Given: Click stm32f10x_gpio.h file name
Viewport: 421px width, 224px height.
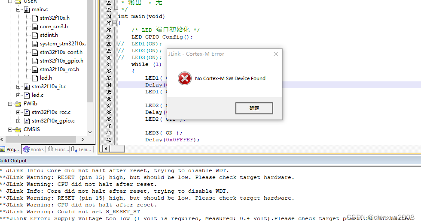Looking at the screenshot, I should [61, 61].
